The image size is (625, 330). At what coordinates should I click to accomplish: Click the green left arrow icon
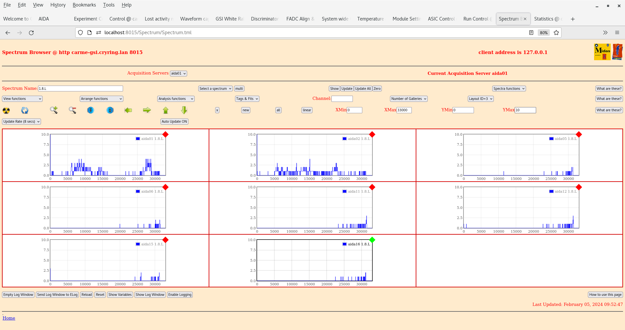[x=128, y=110]
